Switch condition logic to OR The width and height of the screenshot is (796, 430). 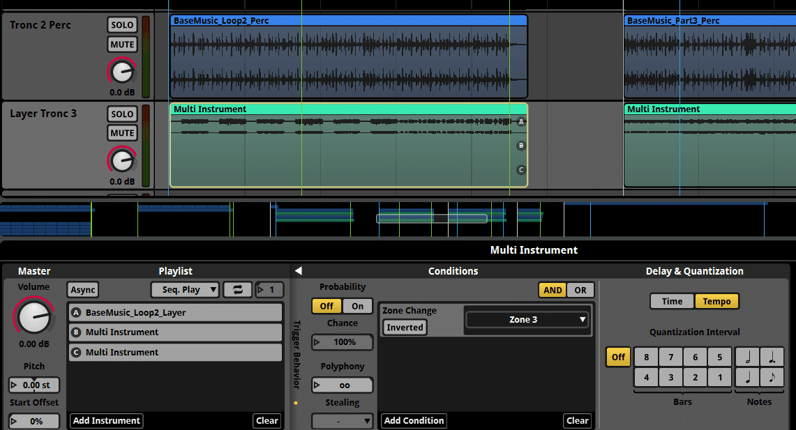(580, 290)
